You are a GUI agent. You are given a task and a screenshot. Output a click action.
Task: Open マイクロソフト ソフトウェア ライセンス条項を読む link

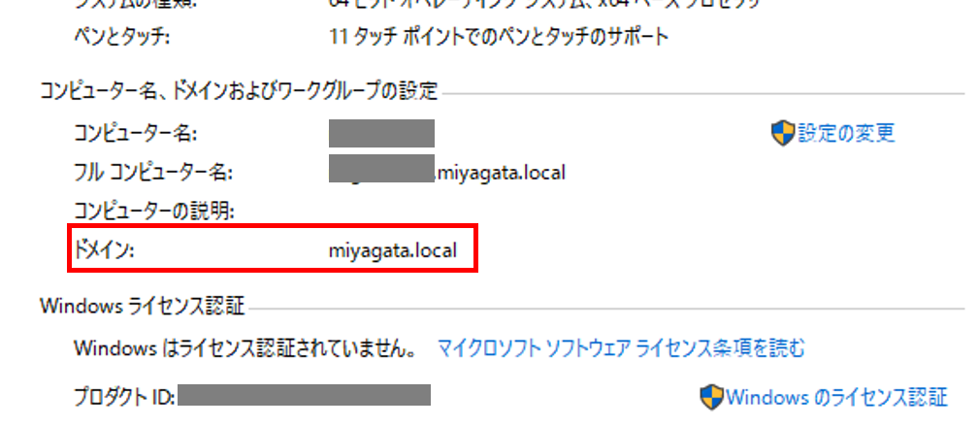[621, 348]
